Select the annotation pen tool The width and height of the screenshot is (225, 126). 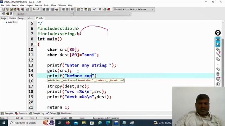tap(218, 55)
